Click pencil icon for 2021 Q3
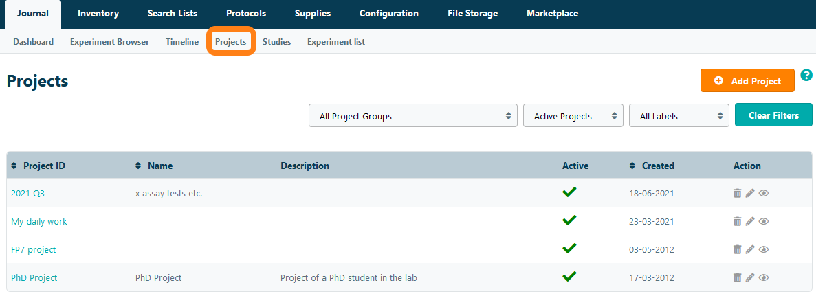The height and width of the screenshot is (296, 816). pos(750,194)
